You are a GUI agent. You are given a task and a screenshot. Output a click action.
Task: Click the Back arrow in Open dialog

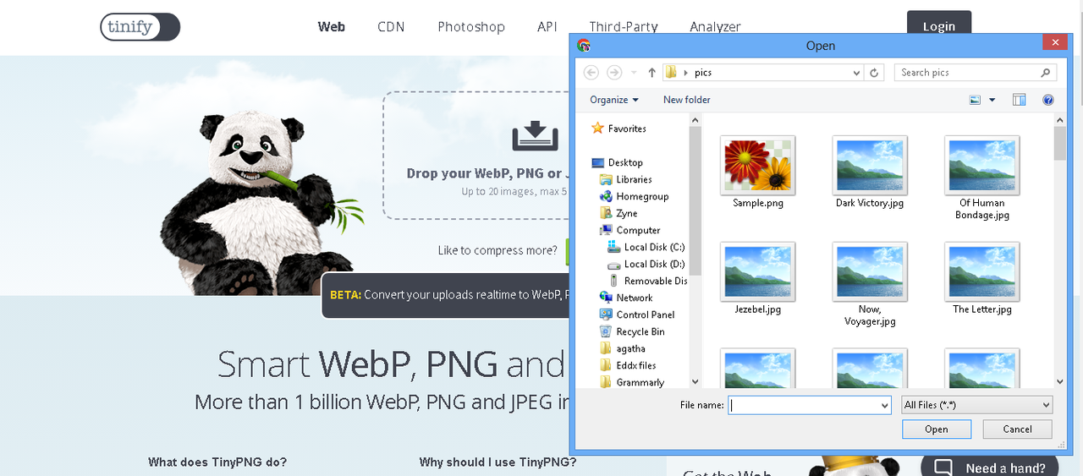tap(591, 73)
